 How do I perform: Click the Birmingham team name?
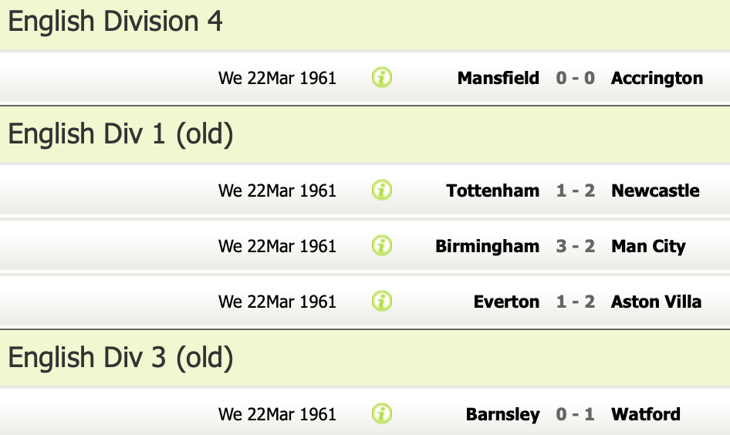[x=487, y=246]
